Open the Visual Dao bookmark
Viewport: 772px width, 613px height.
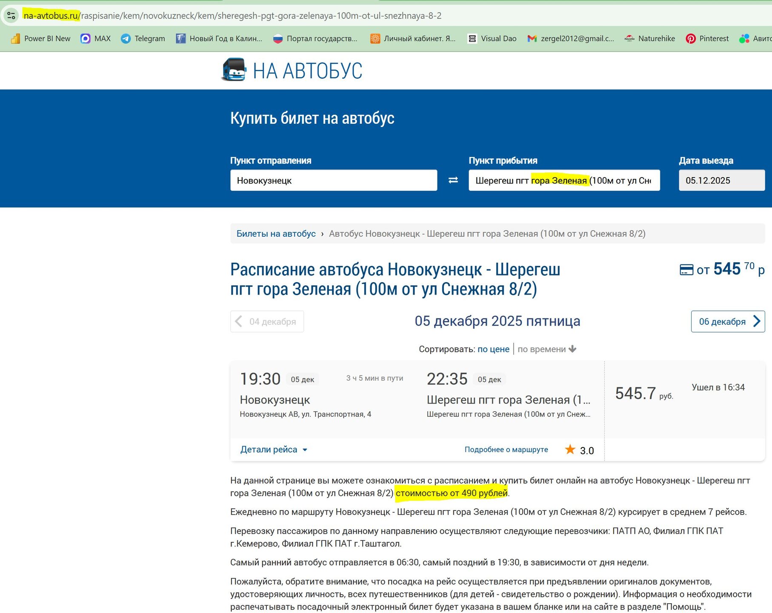pos(492,39)
